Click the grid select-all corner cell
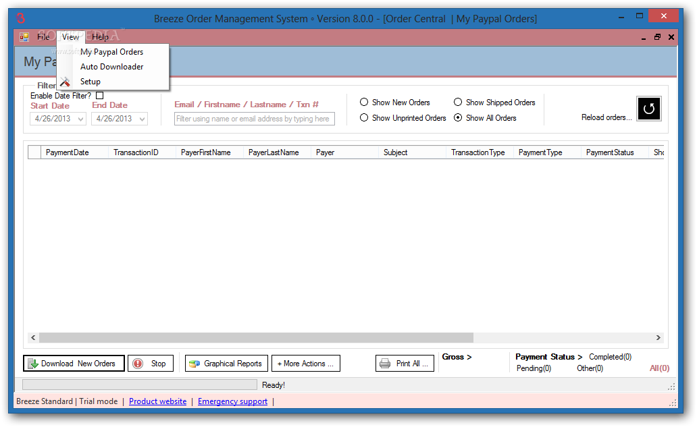 tap(34, 152)
